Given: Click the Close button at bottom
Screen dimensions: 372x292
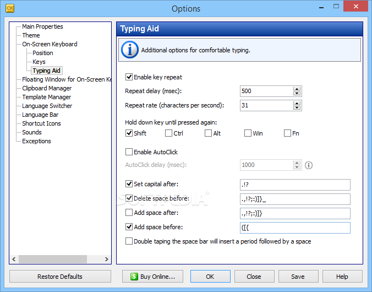Looking at the screenshot, I should [x=254, y=277].
